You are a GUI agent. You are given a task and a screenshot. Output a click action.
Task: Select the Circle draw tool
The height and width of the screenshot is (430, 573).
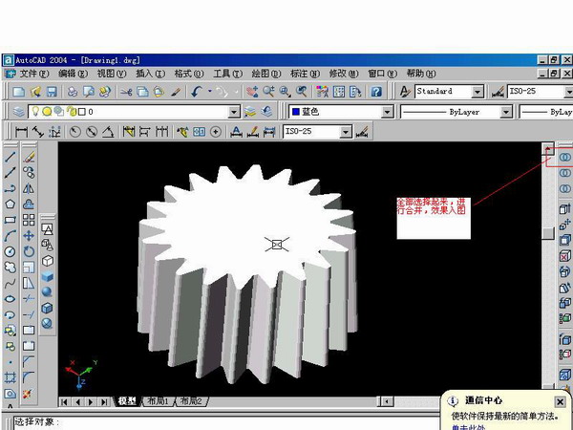click(11, 251)
